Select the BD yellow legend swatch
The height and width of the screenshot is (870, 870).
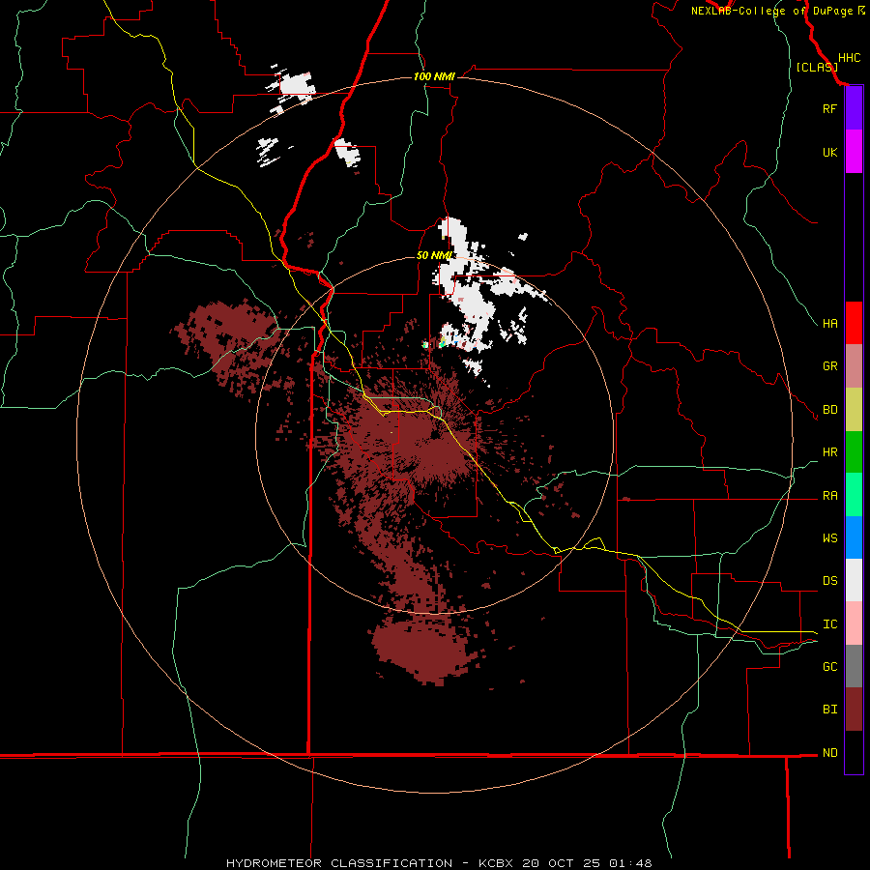click(854, 410)
